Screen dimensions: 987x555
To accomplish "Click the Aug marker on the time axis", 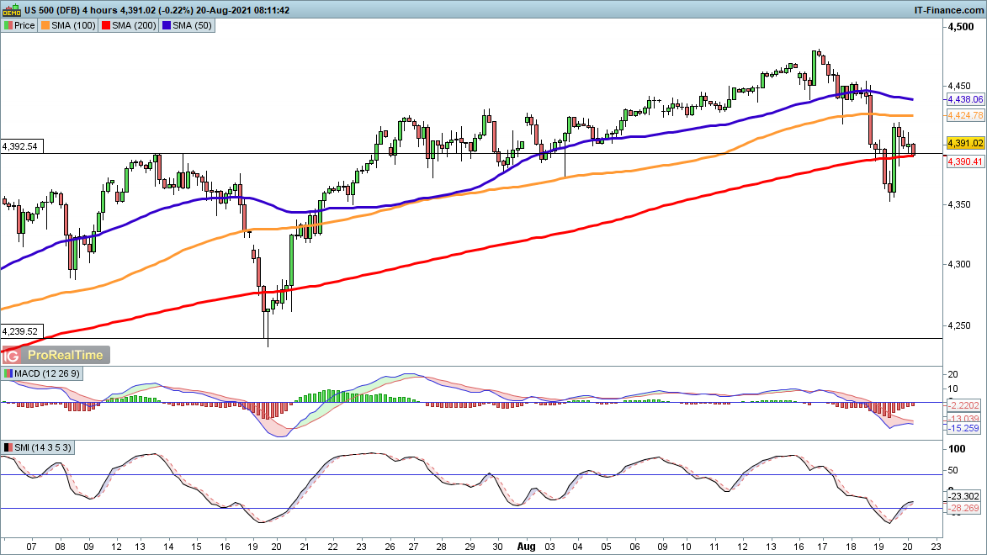I will [x=524, y=546].
